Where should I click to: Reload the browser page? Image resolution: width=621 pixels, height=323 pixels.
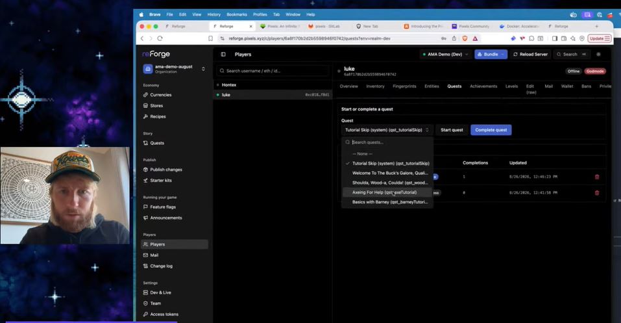[160, 38]
